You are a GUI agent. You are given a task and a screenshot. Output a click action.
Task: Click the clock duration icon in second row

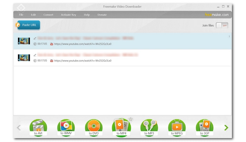[x=35, y=61]
